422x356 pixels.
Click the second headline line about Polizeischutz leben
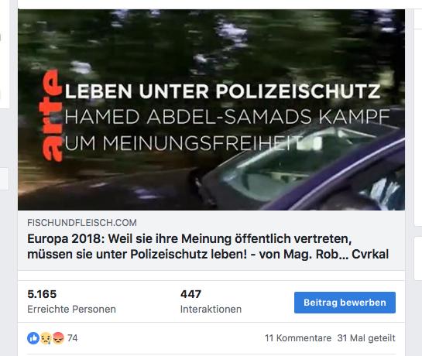point(208,255)
